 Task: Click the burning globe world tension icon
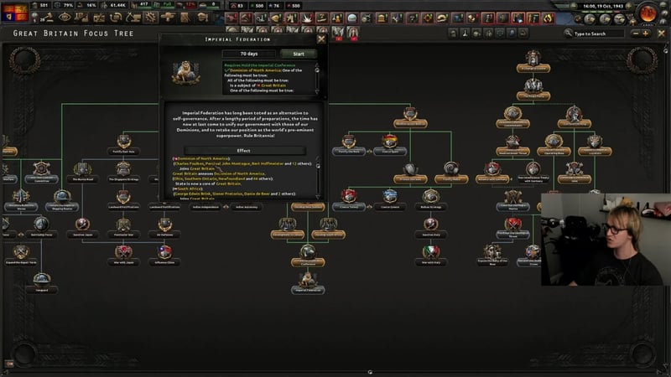pos(648,13)
